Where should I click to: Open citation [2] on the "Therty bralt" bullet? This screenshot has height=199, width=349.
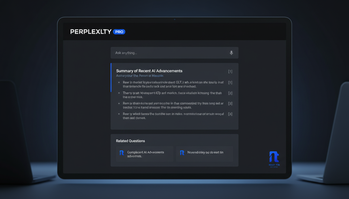pyautogui.click(x=230, y=93)
